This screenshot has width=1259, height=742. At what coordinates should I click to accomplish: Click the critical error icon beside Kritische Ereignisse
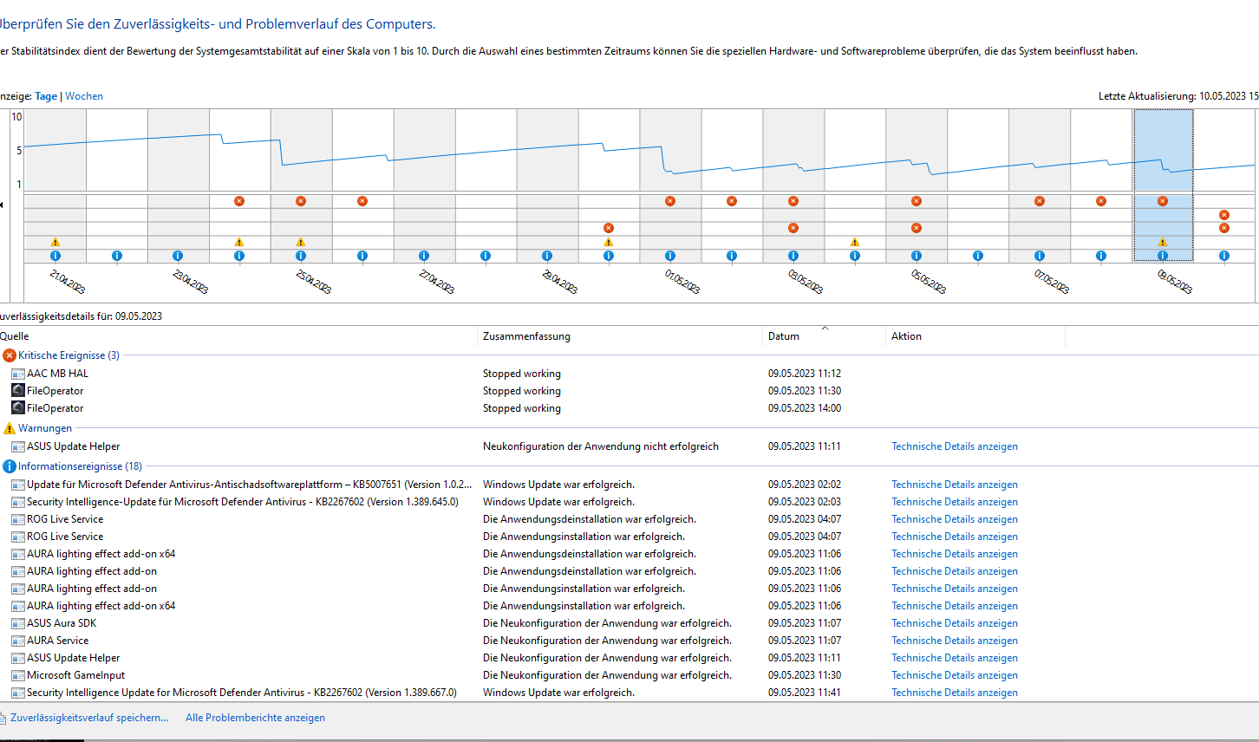point(10,355)
